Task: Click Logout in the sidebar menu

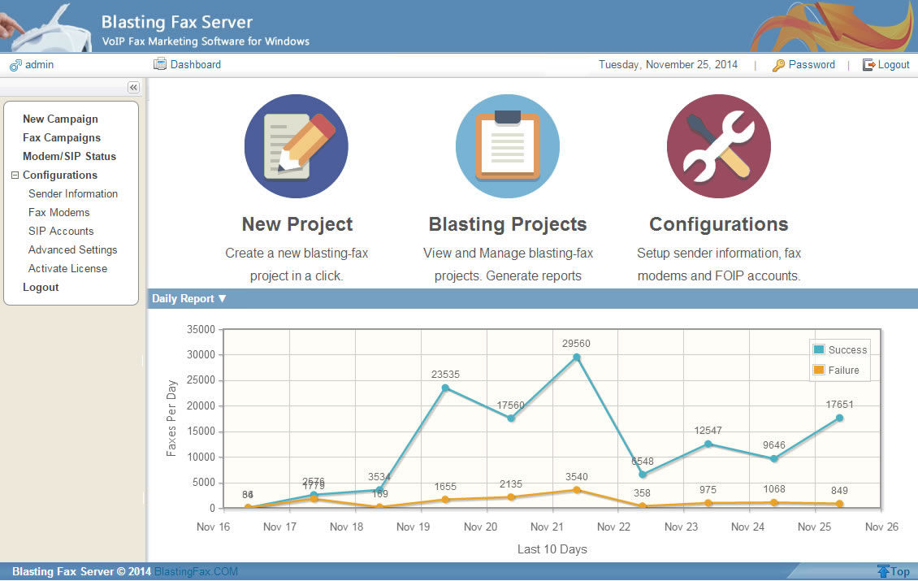Action: 41,288
